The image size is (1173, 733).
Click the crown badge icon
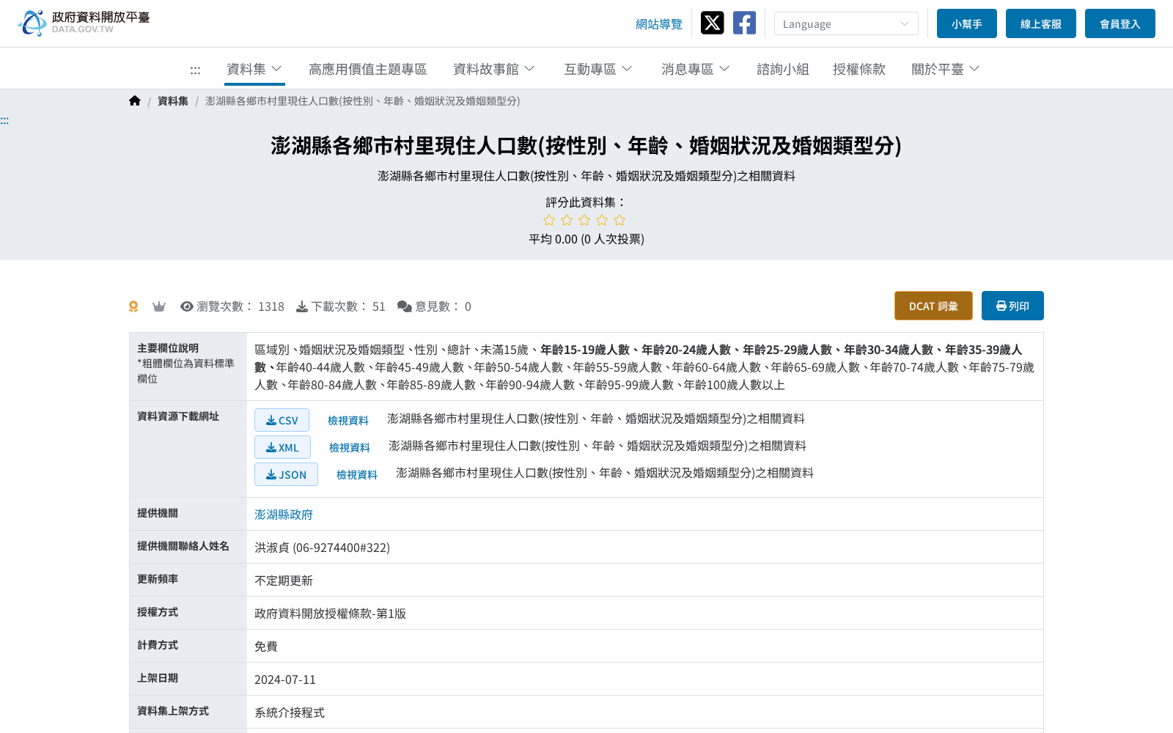coord(159,306)
